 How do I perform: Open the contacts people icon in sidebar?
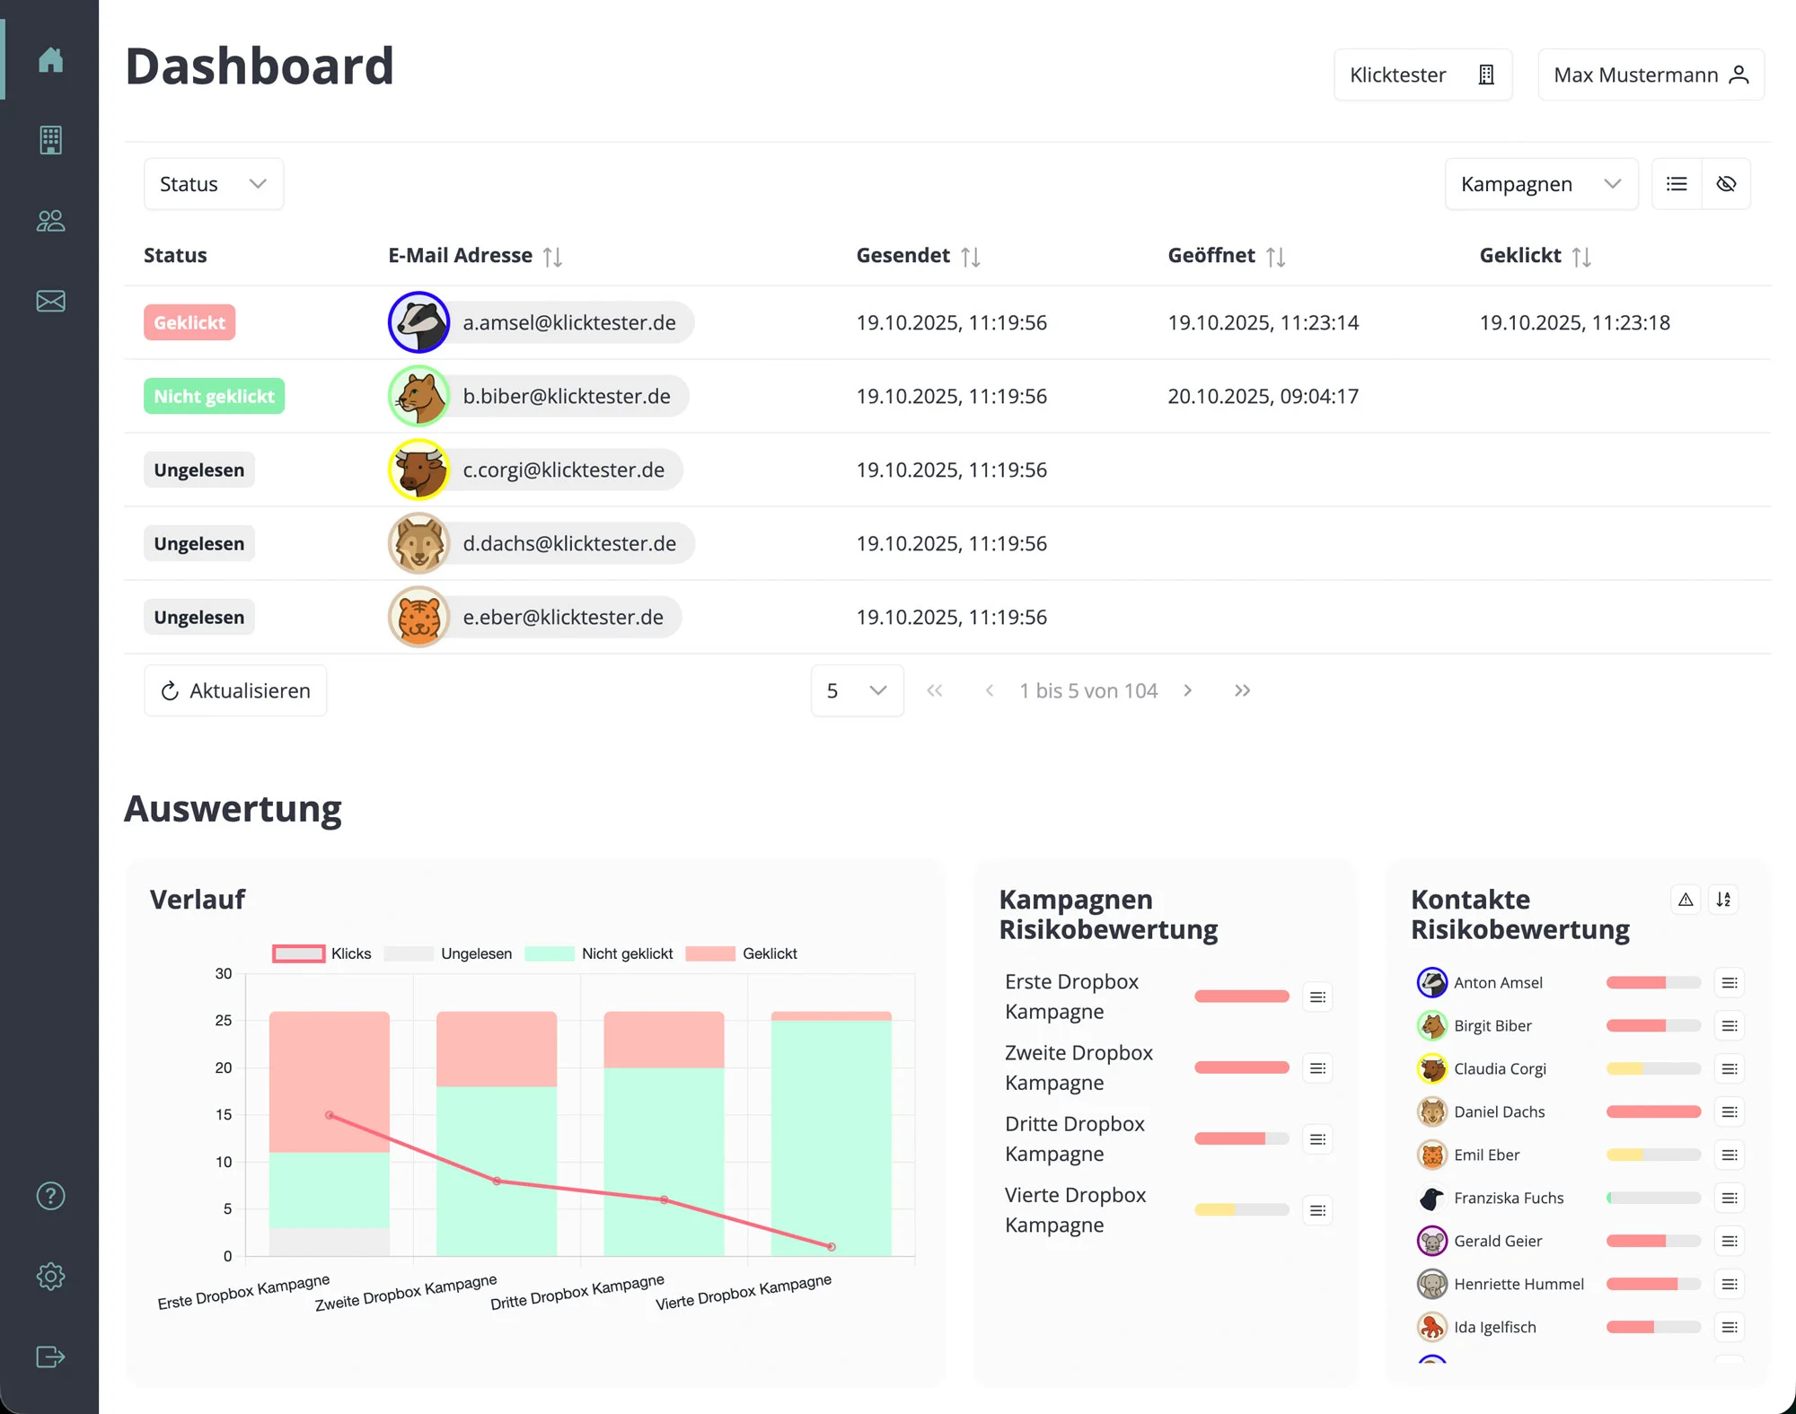pyautogui.click(x=50, y=220)
